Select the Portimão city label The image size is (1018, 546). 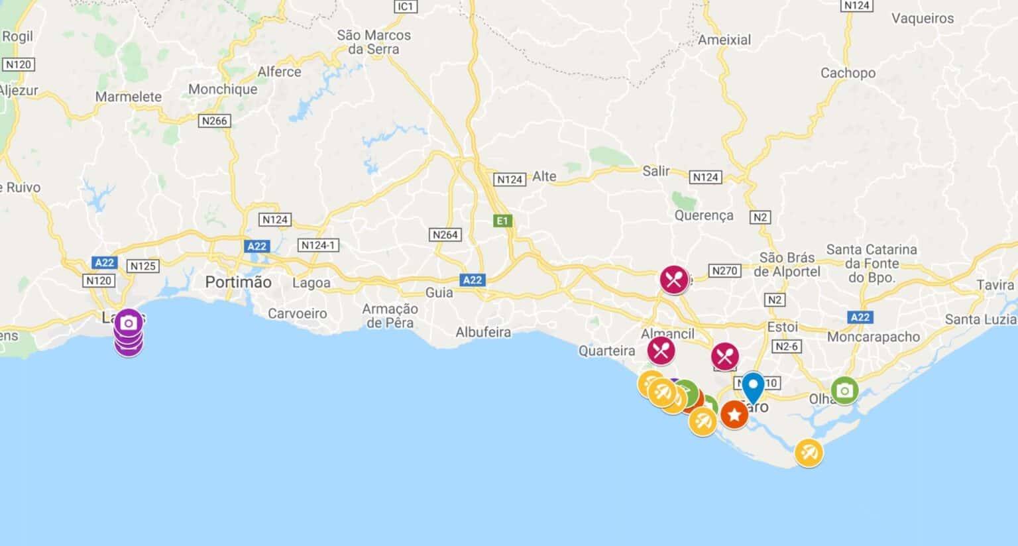tap(238, 282)
